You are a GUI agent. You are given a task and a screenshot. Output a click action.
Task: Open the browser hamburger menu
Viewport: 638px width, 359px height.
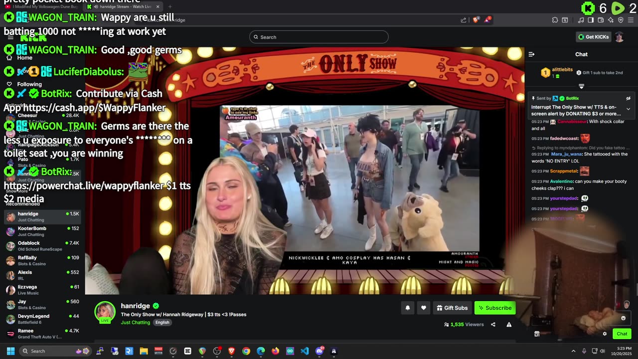pyautogui.click(x=632, y=20)
